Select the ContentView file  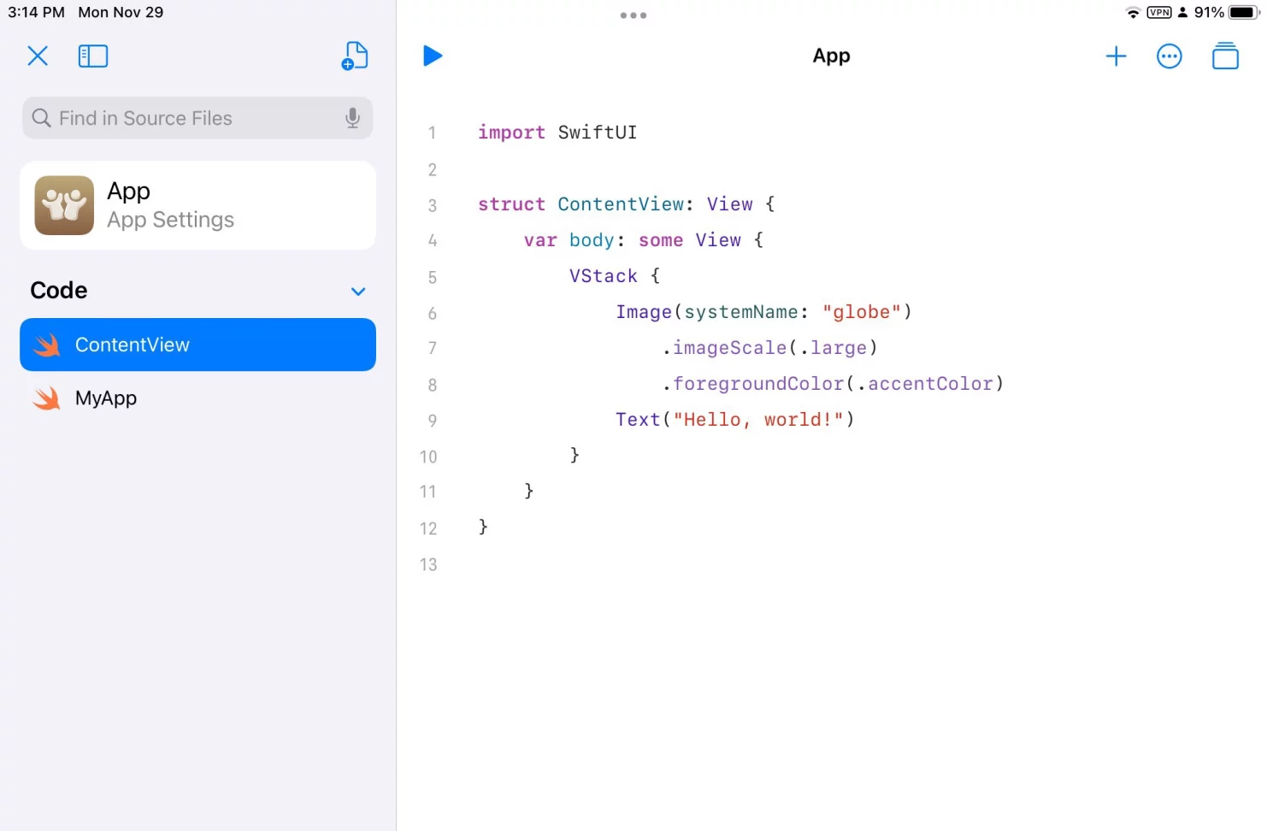[197, 345]
